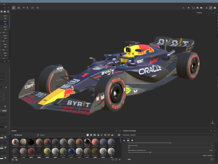Select the yellow-green sphere material in second row

click(47, 151)
